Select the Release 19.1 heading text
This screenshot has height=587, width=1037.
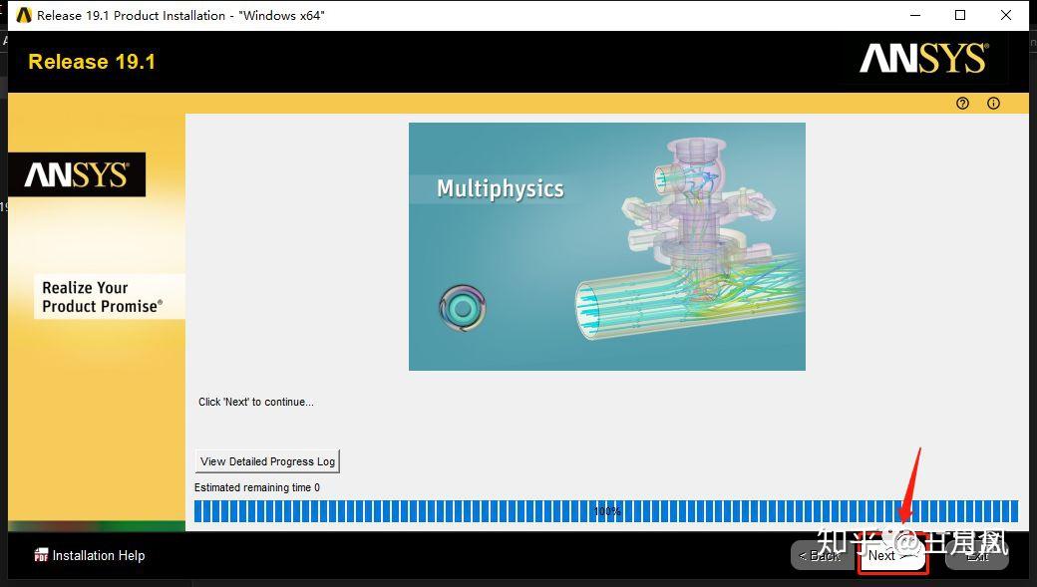91,61
